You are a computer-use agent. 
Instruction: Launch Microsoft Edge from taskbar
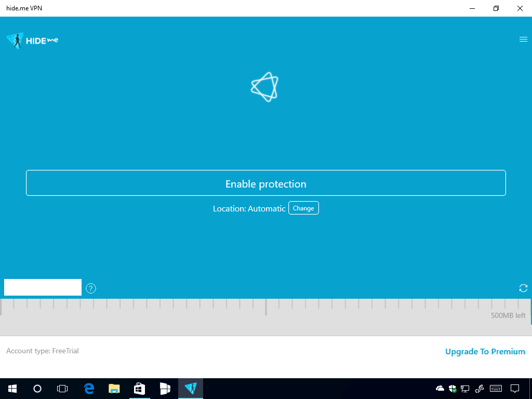click(89, 389)
